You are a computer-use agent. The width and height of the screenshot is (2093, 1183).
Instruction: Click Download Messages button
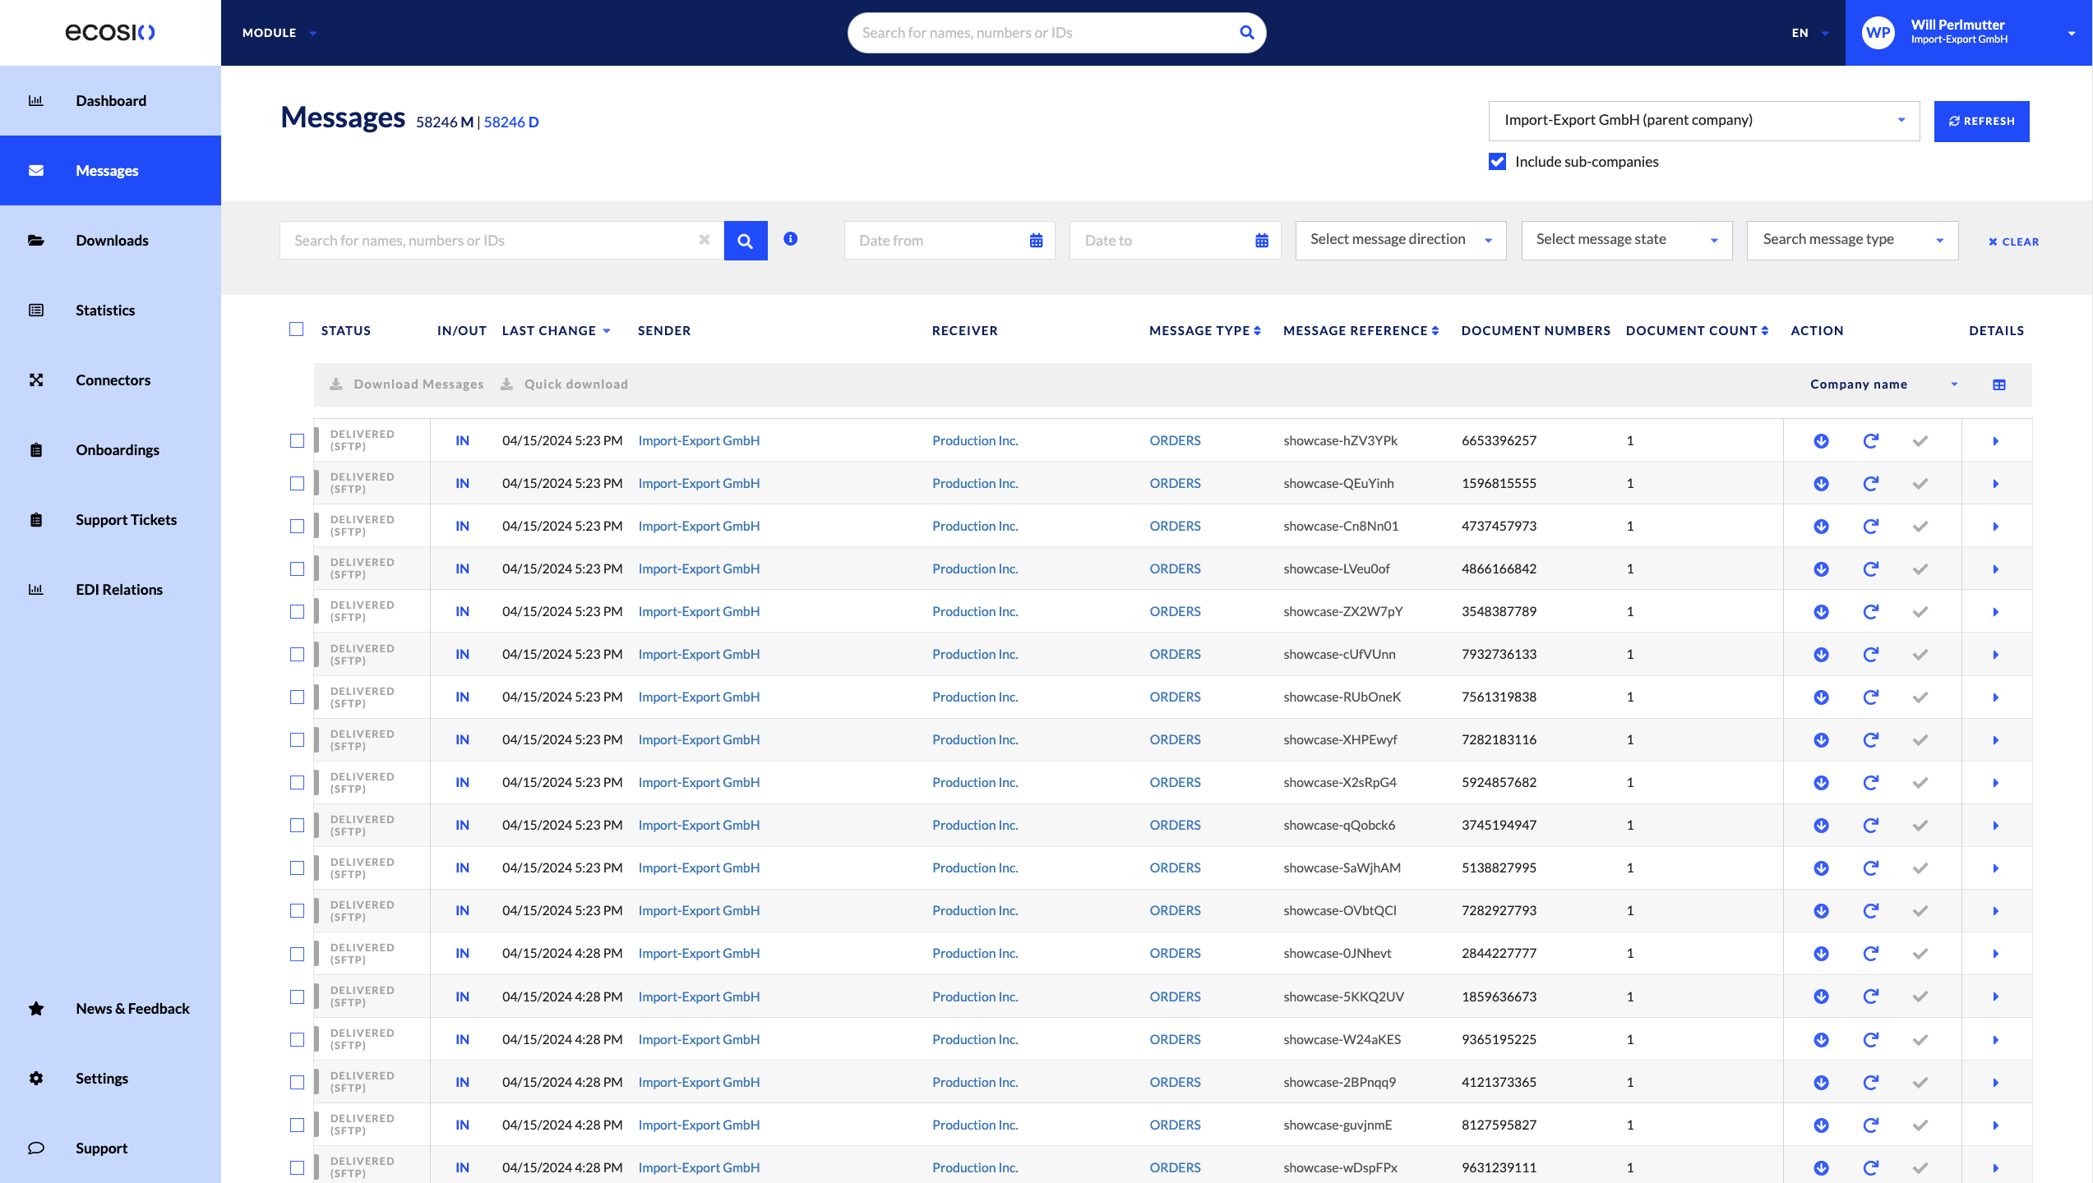point(407,384)
